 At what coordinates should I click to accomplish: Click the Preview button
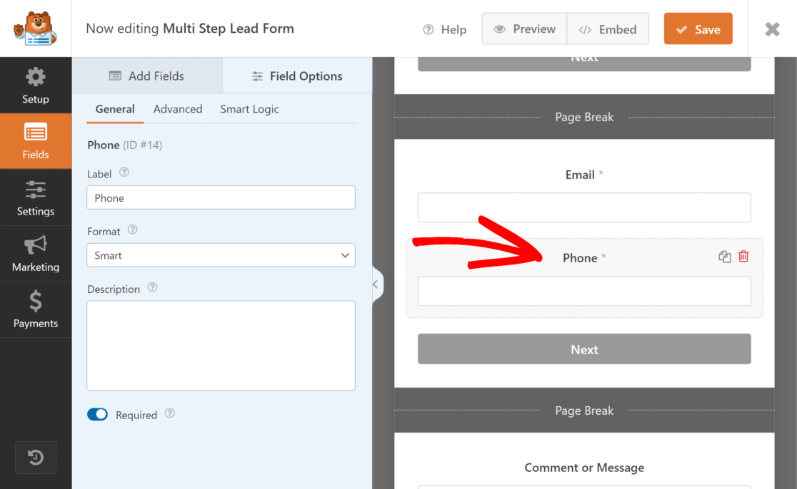(525, 29)
